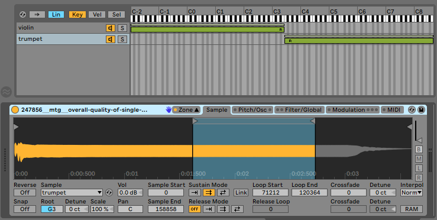Open the trumpet sample dropdown
Image resolution: width=437 pixels, height=220 pixels.
72,192
